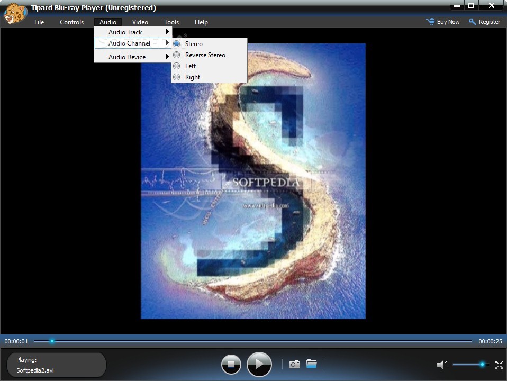Maximize the Tipard player window

click(x=472, y=5)
